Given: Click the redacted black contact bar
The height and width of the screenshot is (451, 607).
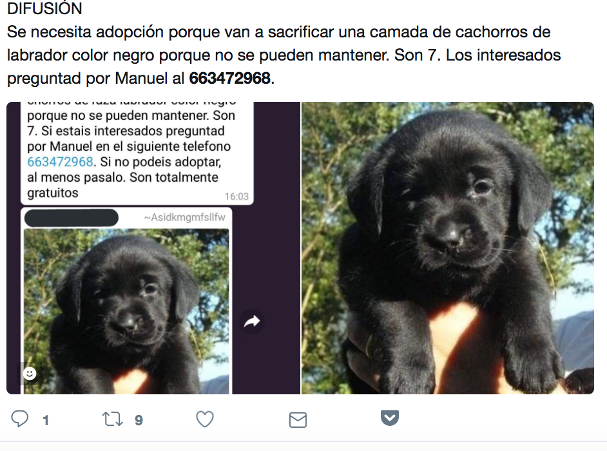Looking at the screenshot, I should click(72, 218).
